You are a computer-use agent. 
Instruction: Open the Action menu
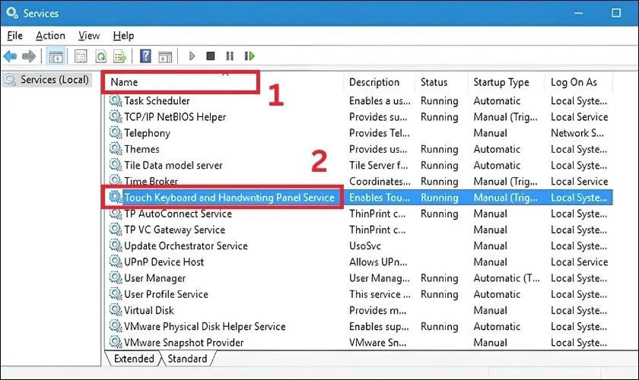(x=50, y=36)
